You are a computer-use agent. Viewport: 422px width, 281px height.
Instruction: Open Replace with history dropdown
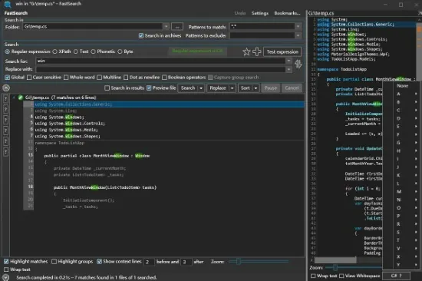(288, 69)
